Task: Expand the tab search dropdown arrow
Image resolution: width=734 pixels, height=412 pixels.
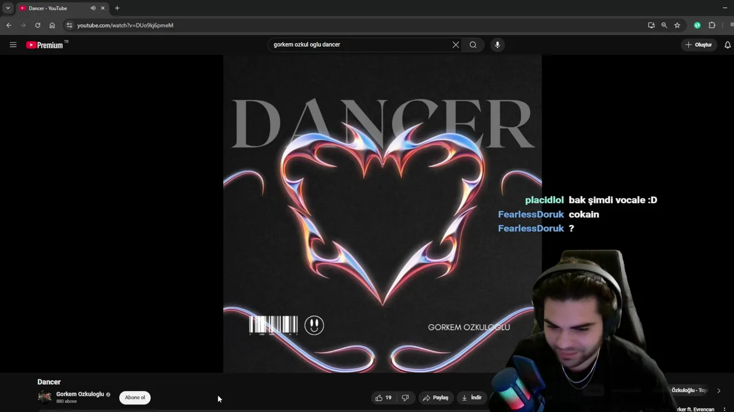Action: click(7, 8)
